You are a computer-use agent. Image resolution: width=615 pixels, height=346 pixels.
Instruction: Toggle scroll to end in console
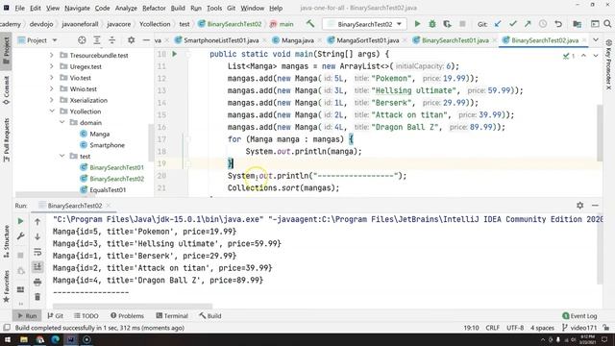point(37,267)
